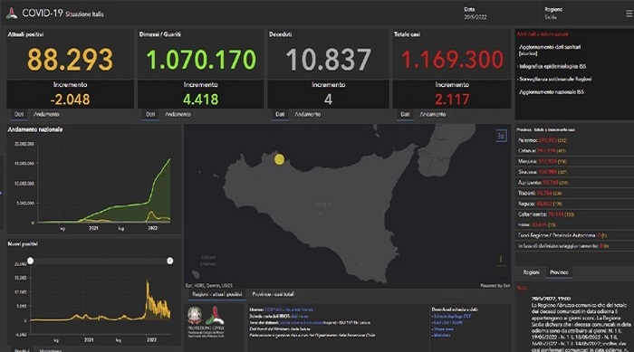Open the hamburger menu at top right
Screen dimensions: 634x352
[629, 14]
